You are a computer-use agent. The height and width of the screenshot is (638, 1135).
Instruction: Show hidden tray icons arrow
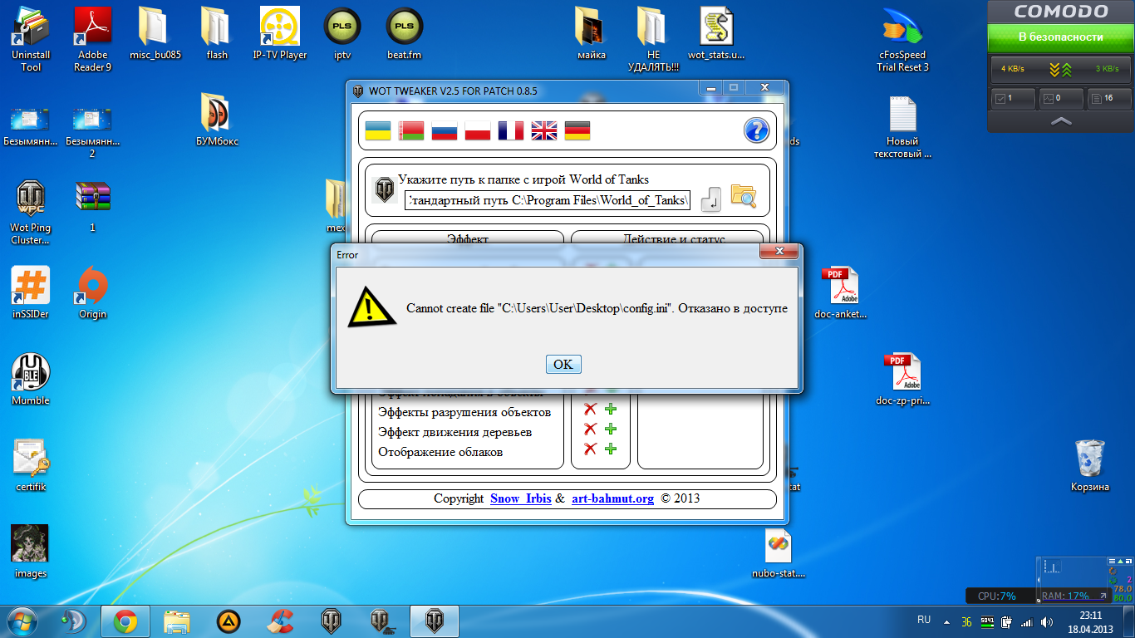point(946,621)
